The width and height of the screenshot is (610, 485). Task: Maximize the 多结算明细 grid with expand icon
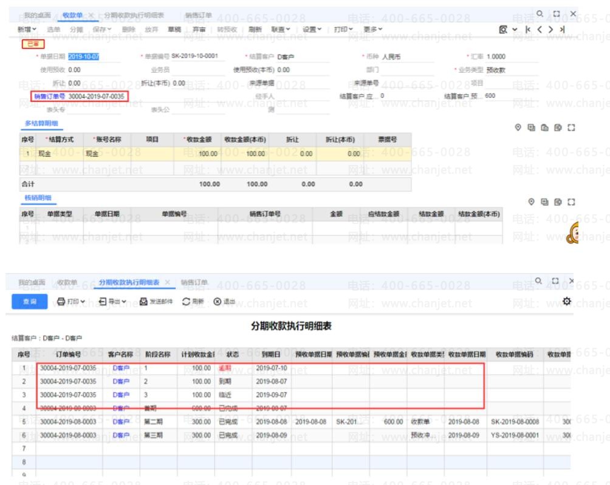570,128
